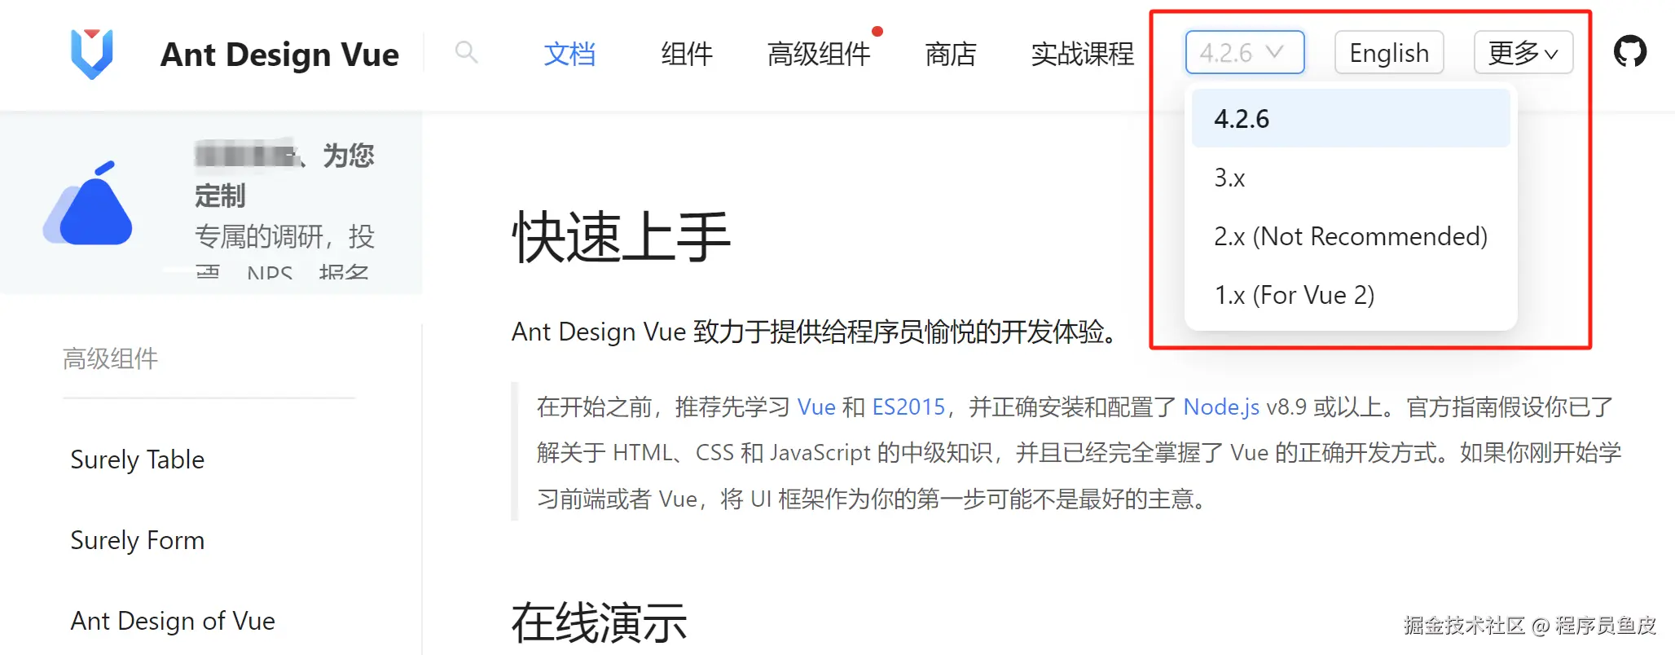Select version 3.x in the list

pyautogui.click(x=1350, y=178)
